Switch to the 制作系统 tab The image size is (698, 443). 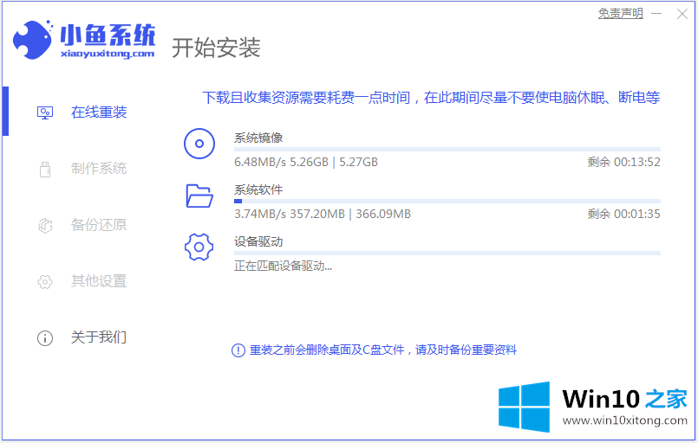(98, 169)
